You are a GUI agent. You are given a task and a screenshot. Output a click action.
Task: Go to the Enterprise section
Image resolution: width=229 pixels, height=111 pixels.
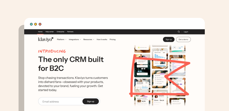[61, 32]
